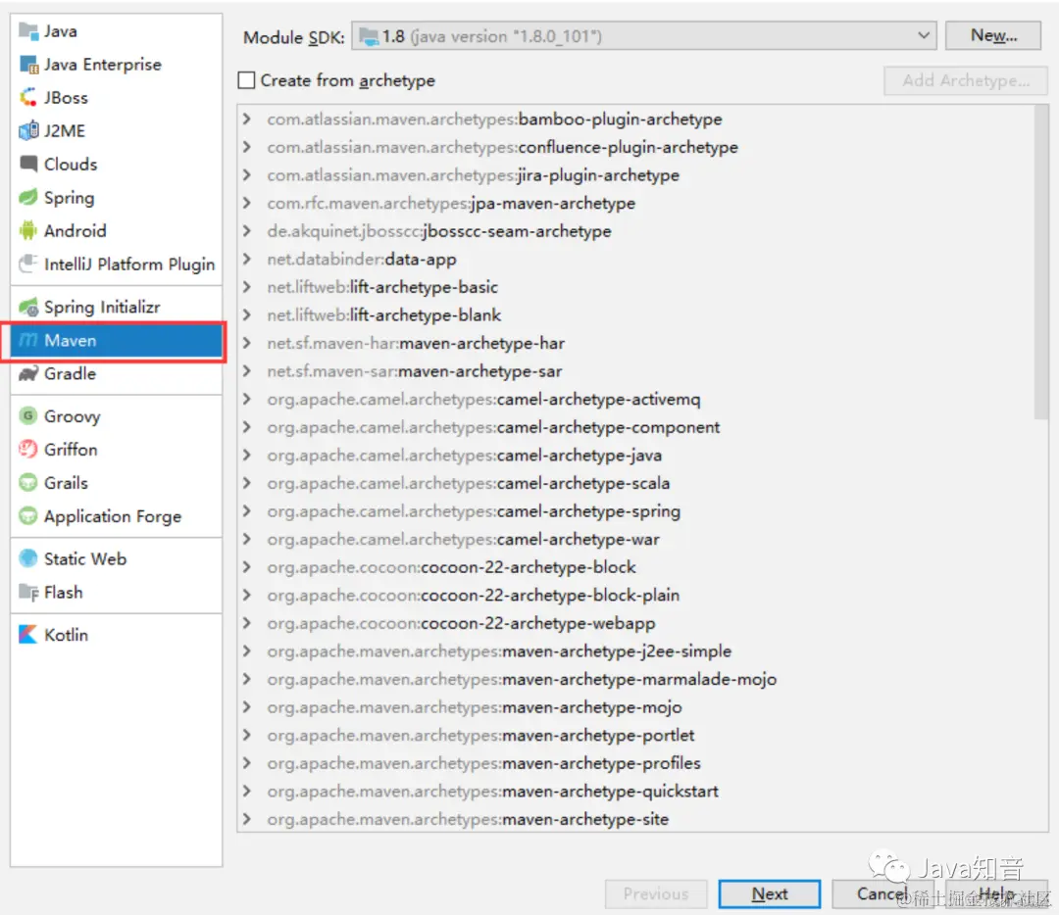Image resolution: width=1059 pixels, height=915 pixels.
Task: Select camel-archetype-component entry
Action: coord(493,427)
